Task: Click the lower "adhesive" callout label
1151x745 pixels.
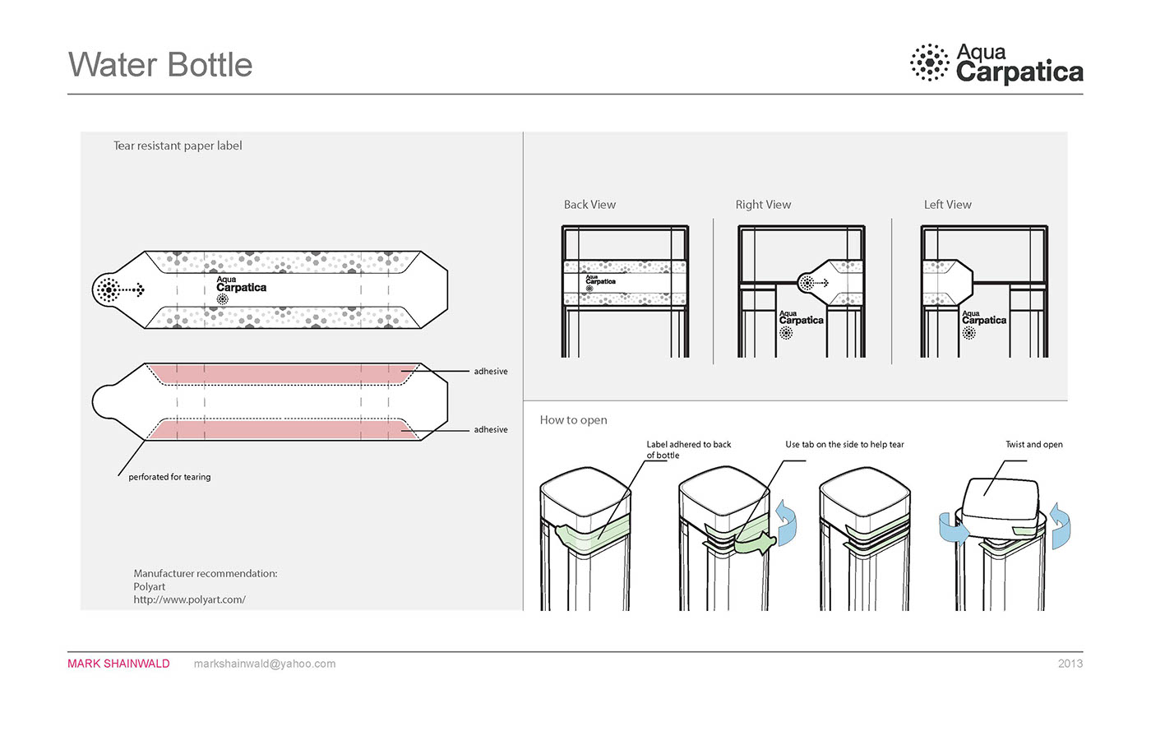Action: click(x=491, y=430)
